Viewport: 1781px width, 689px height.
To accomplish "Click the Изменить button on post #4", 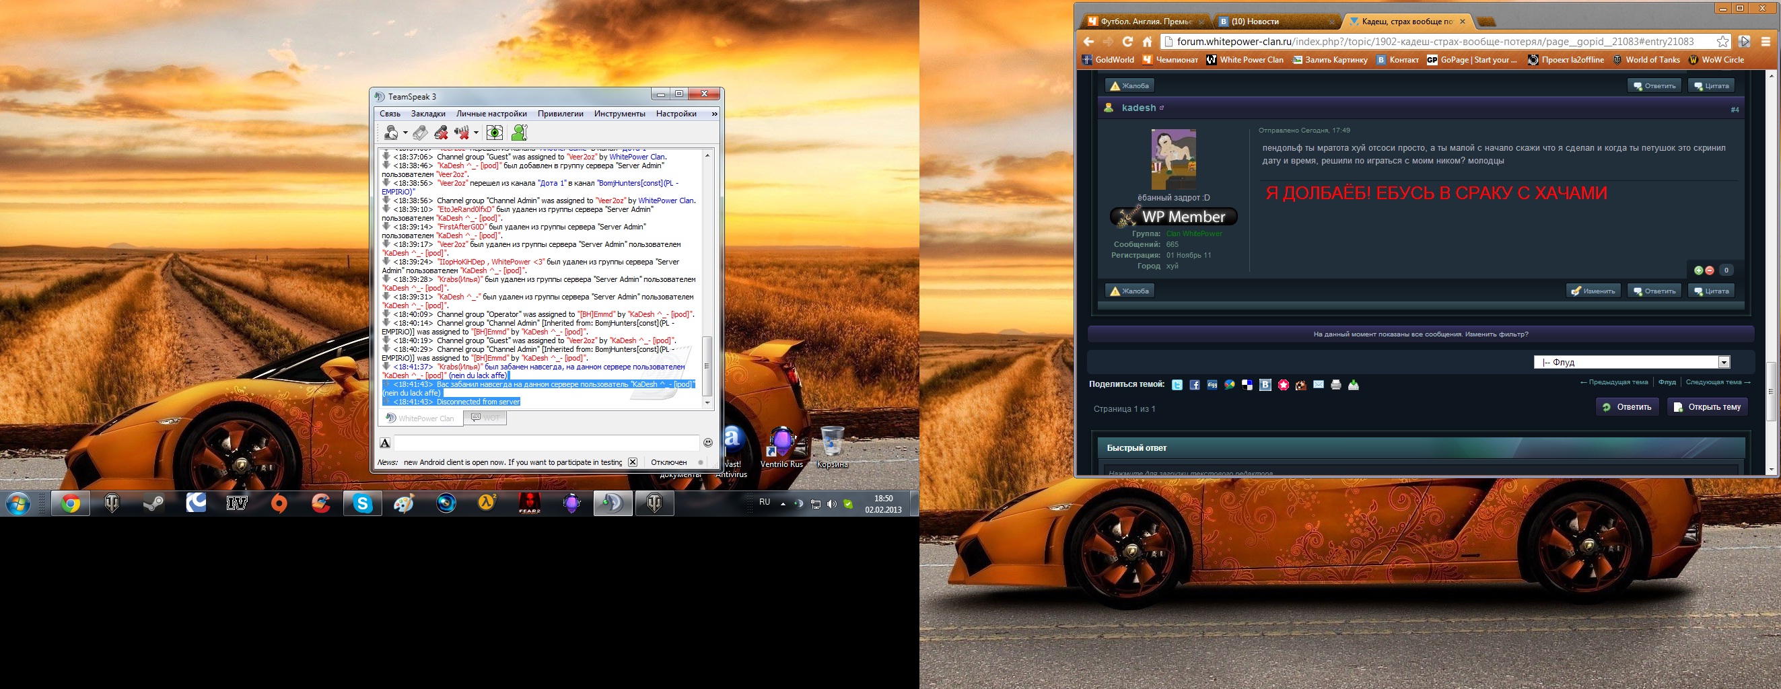I will point(1593,291).
